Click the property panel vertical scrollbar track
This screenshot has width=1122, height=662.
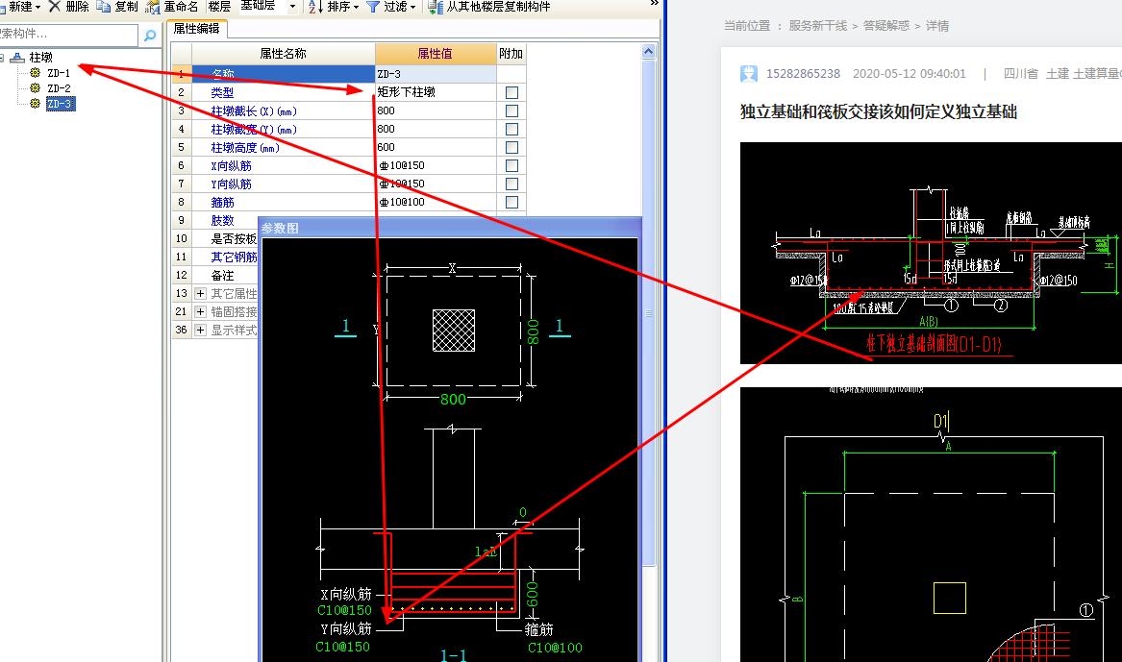click(x=648, y=313)
